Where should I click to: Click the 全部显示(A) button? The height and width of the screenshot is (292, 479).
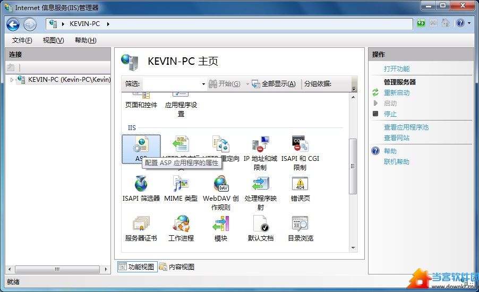274,84
